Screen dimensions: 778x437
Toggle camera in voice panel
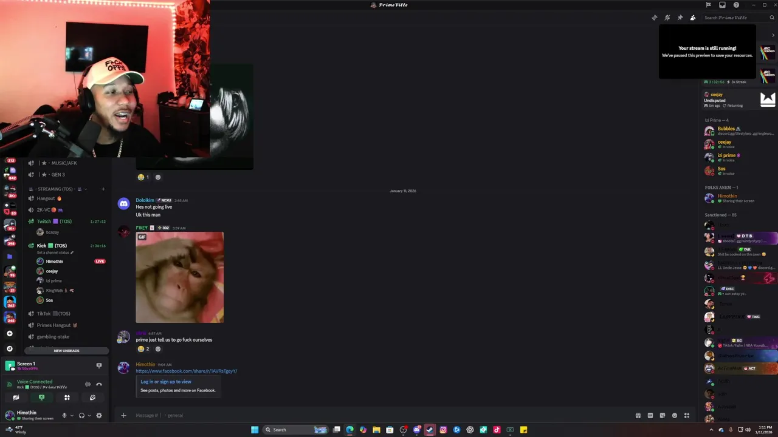(x=16, y=398)
